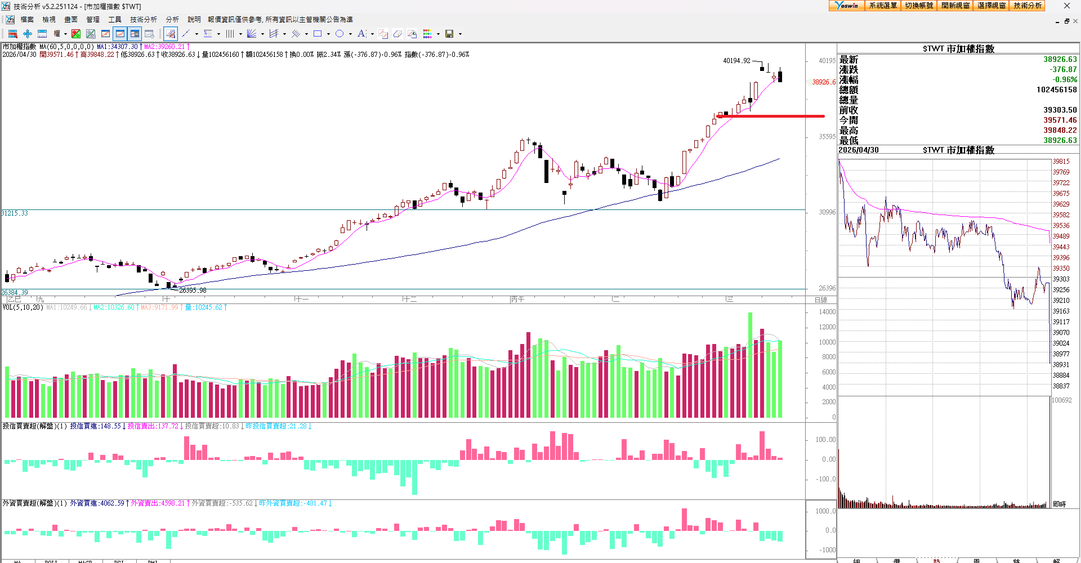Open the 畫面 menu
Screen dimensions: 1081x563
click(x=71, y=20)
